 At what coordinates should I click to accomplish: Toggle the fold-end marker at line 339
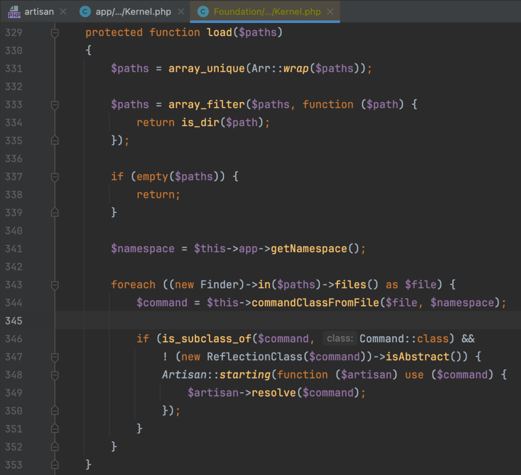coord(55,213)
